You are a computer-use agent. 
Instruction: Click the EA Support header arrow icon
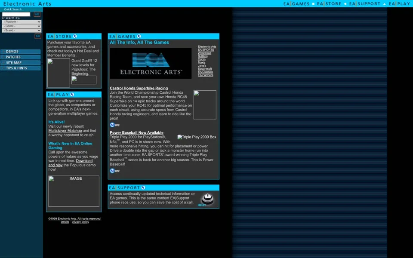tap(143, 188)
